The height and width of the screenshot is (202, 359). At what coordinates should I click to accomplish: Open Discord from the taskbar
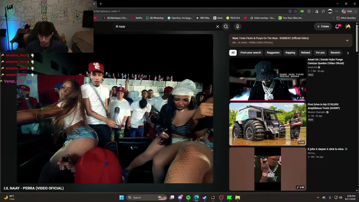tap(180, 198)
